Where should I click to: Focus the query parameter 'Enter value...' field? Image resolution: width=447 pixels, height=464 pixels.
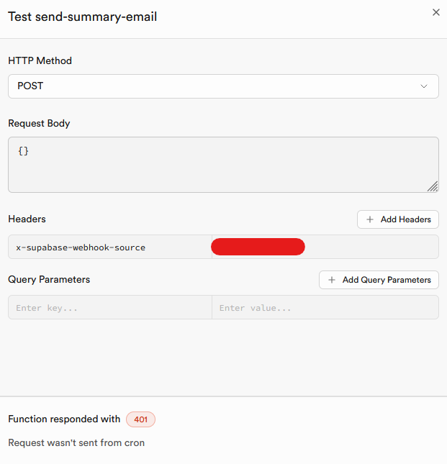(x=325, y=308)
